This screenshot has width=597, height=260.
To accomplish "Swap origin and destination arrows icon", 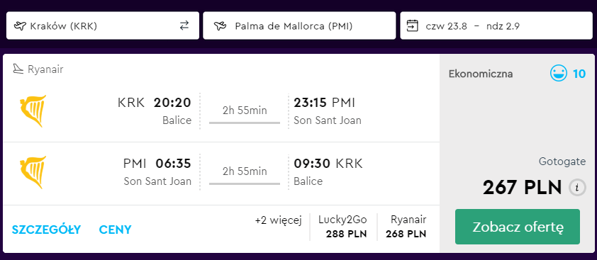I will click(x=184, y=26).
